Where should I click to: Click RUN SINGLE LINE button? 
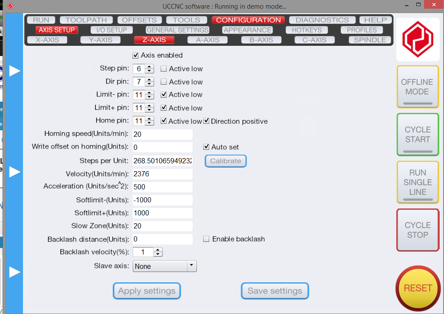click(x=418, y=182)
